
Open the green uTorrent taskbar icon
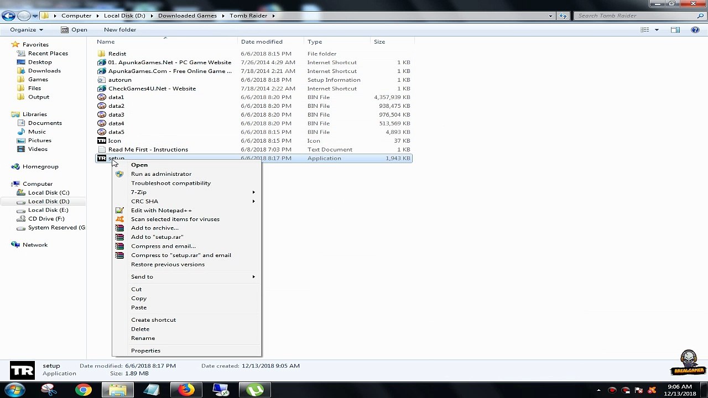click(x=255, y=390)
